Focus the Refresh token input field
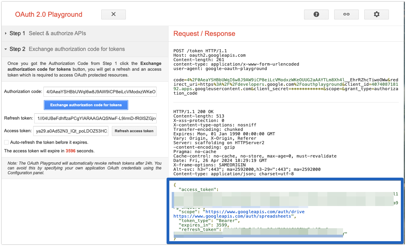 95,118
